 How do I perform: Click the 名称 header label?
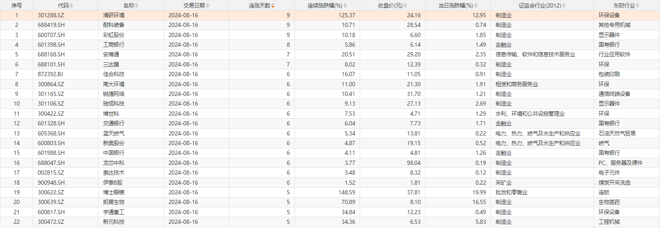[129, 5]
